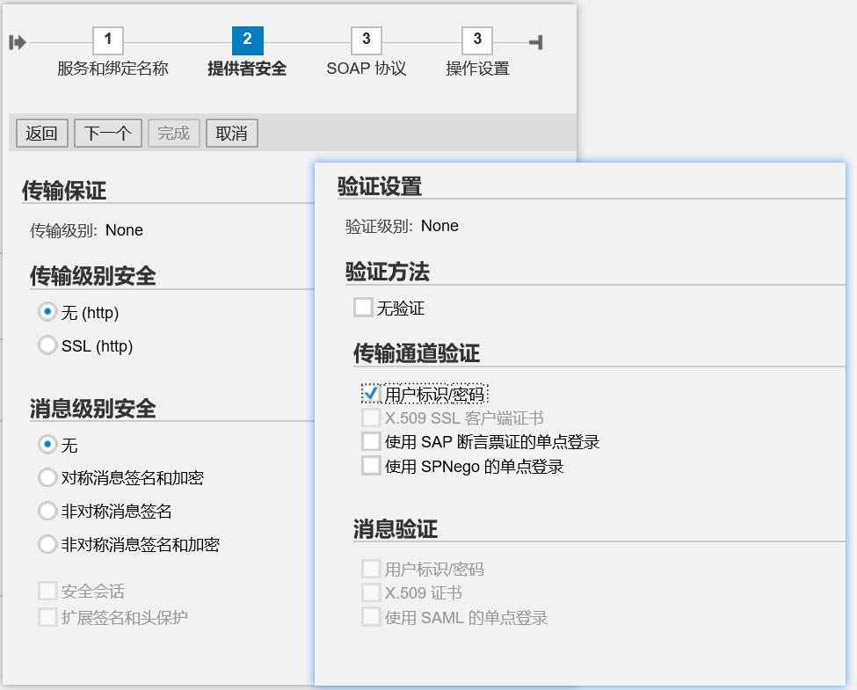
Task: Select 无 under 消息级别安全
Action: [47, 445]
